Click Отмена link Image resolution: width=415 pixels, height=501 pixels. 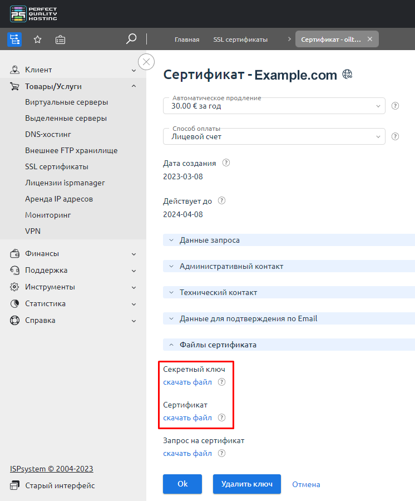click(x=306, y=484)
